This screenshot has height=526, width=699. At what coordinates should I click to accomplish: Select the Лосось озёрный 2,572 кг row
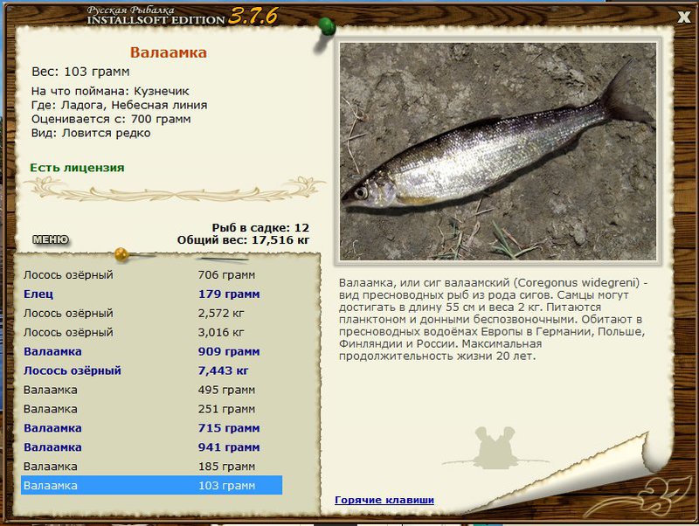point(151,313)
